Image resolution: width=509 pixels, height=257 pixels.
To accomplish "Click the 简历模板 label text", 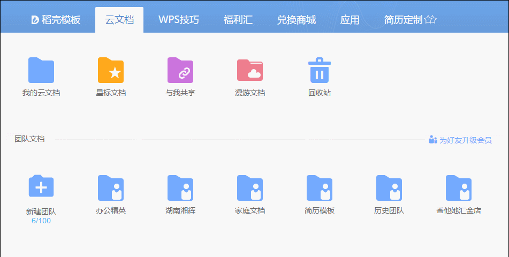I will tap(320, 210).
